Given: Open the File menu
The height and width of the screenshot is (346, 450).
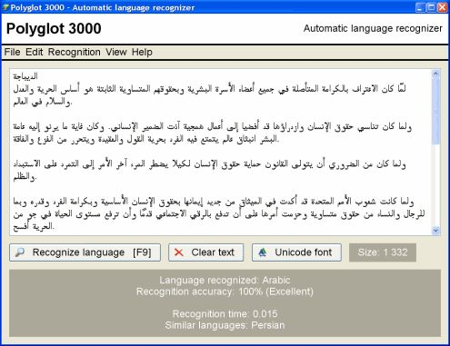Looking at the screenshot, I should pos(12,52).
